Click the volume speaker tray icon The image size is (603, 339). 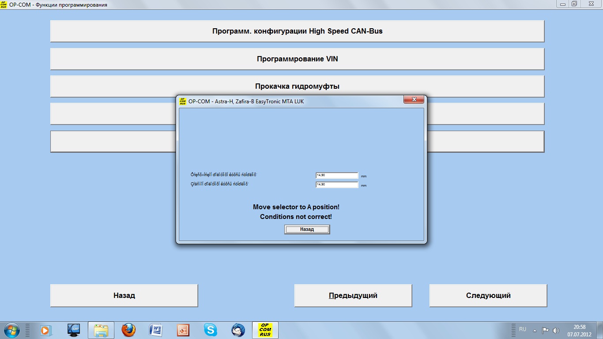coord(556,330)
